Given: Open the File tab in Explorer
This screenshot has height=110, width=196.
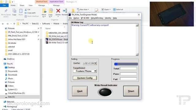Looking at the screenshot, I should 4,5.
